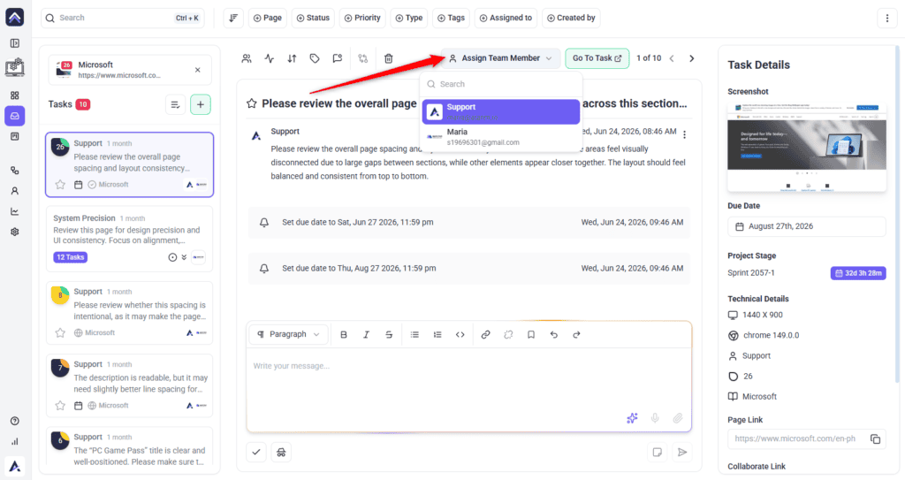905x480 pixels.
Task: Open the user profile icon in left rail
Action: (x=15, y=191)
